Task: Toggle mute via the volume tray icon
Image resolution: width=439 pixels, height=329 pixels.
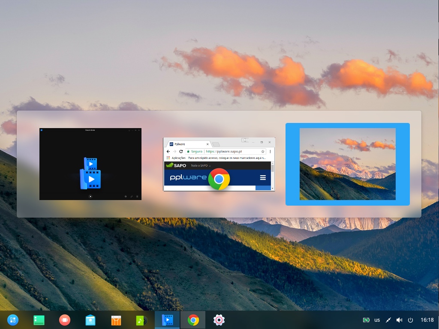Action: pos(399,320)
